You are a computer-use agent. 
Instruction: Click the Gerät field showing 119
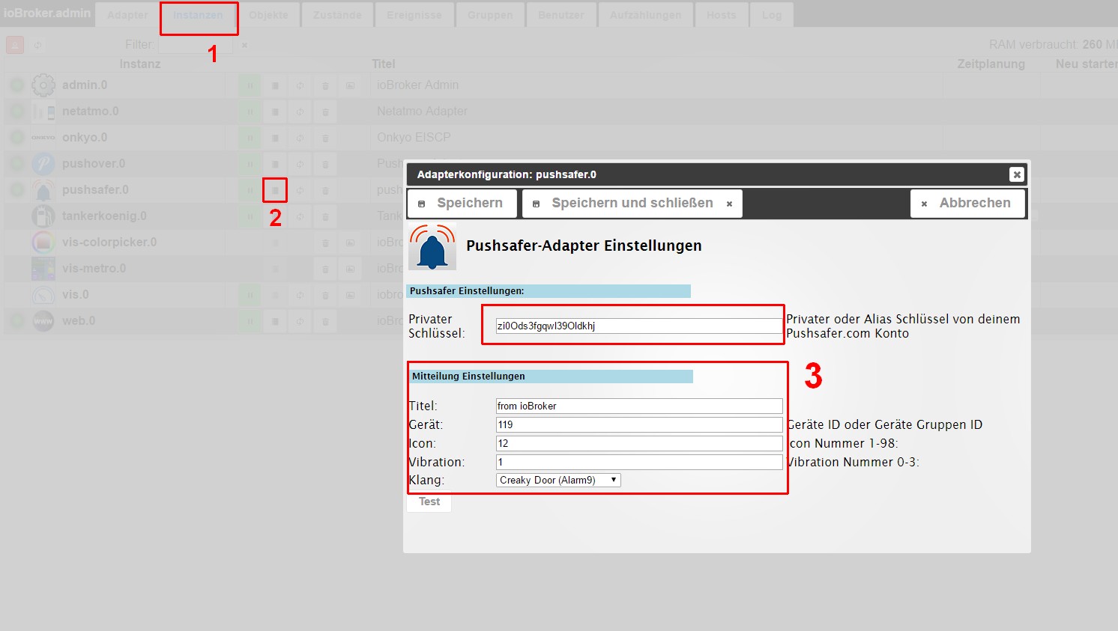[639, 424]
